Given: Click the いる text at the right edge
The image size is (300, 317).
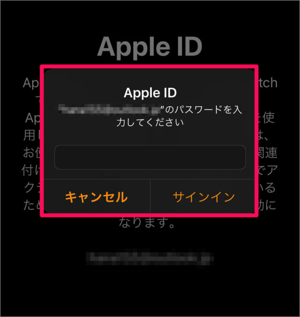Looking at the screenshot, I should [x=267, y=188].
